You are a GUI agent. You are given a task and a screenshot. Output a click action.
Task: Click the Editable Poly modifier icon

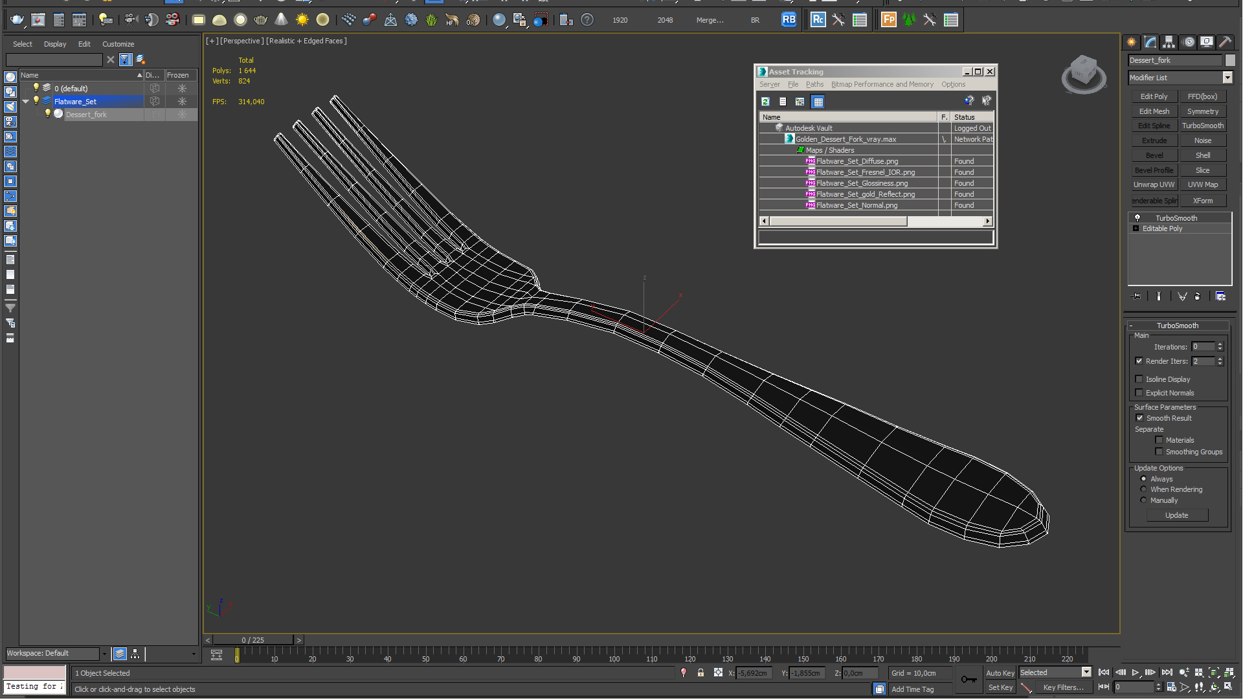tap(1135, 228)
